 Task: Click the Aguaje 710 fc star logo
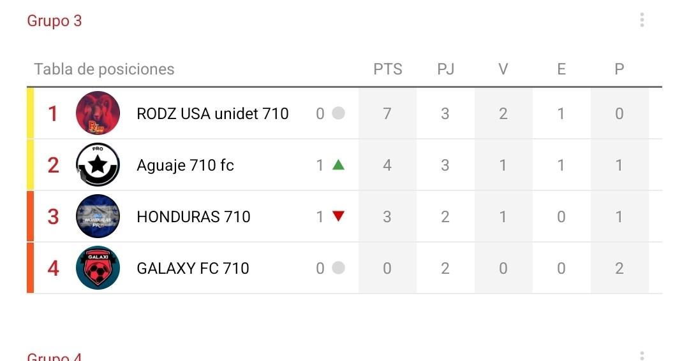pyautogui.click(x=98, y=166)
